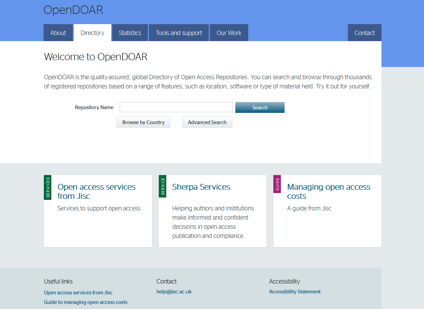
Task: Click the Browse by Country button
Action: [x=143, y=122]
